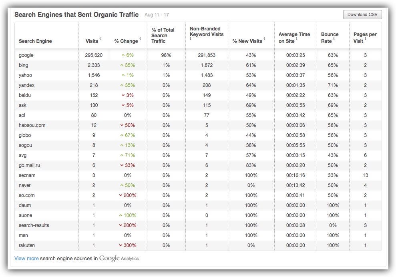
Task: Show info icon for Pages per Visit
Action: 366,39
